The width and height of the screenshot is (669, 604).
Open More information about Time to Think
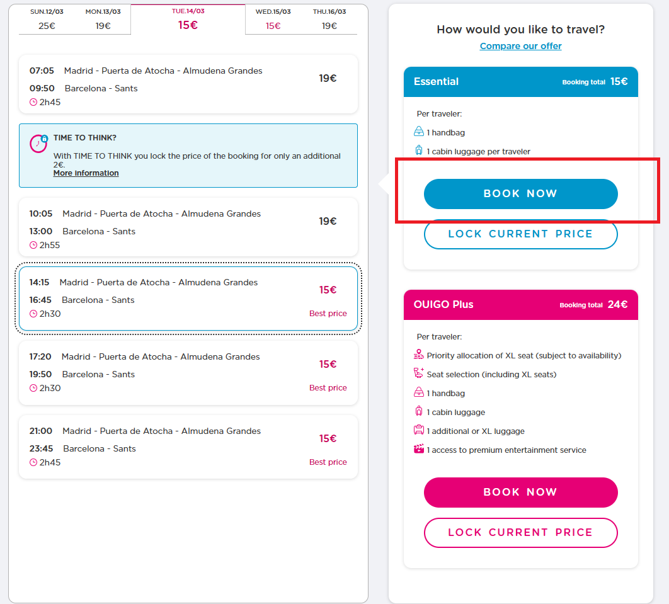(x=86, y=173)
